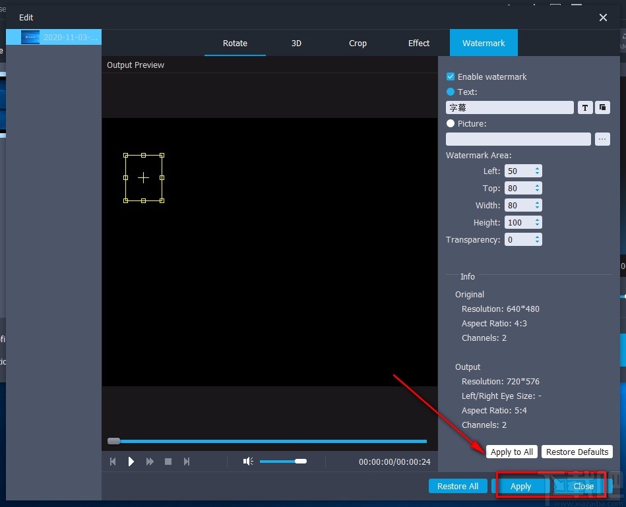Switch to the Crop tab
Viewport: 626px width, 507px height.
coord(357,43)
